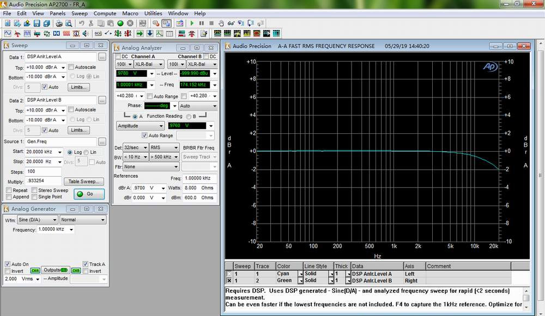Select Function Reading channel B radio button
Screen dimensions: 545x316
pyautogui.click(x=189, y=116)
